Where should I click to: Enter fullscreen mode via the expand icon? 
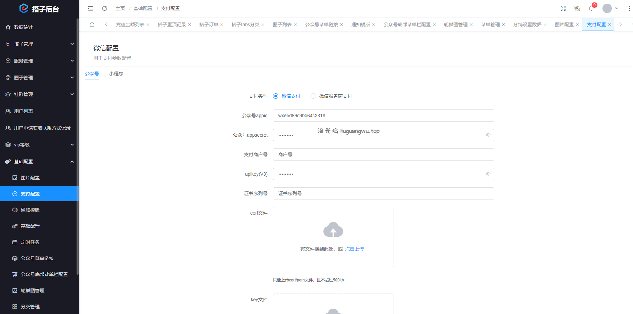point(563,8)
